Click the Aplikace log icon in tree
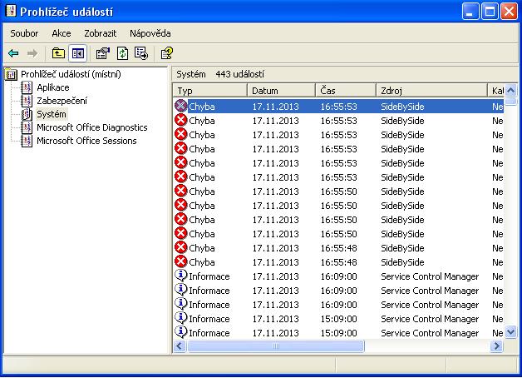The width and height of the screenshot is (522, 378). [x=27, y=87]
